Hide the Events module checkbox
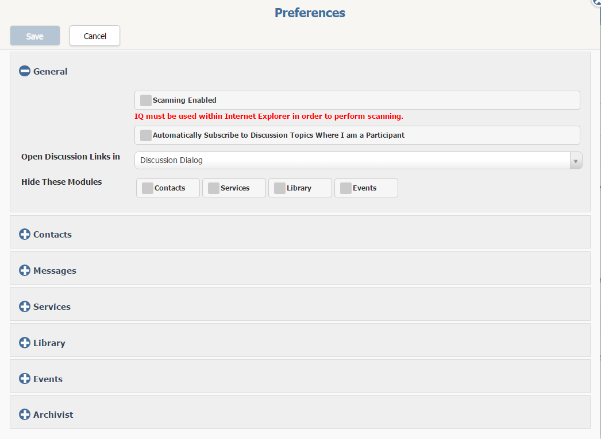Viewport: 601px width, 439px height. click(x=346, y=188)
